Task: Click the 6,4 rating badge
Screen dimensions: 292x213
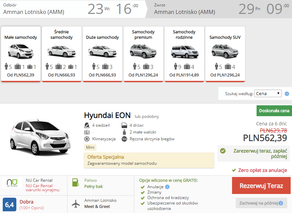Action: click(10, 205)
